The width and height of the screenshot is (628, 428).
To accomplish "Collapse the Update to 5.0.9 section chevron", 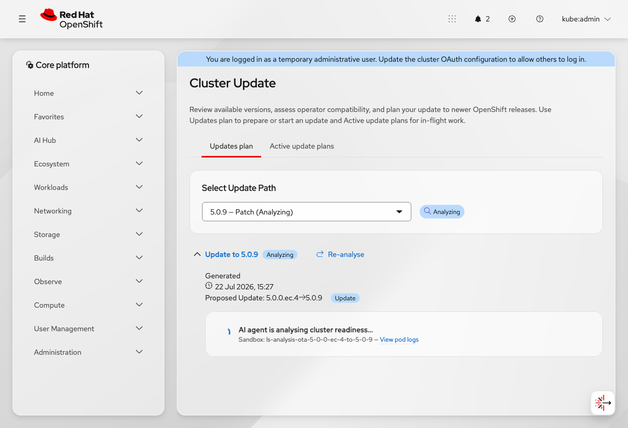I will [x=197, y=254].
